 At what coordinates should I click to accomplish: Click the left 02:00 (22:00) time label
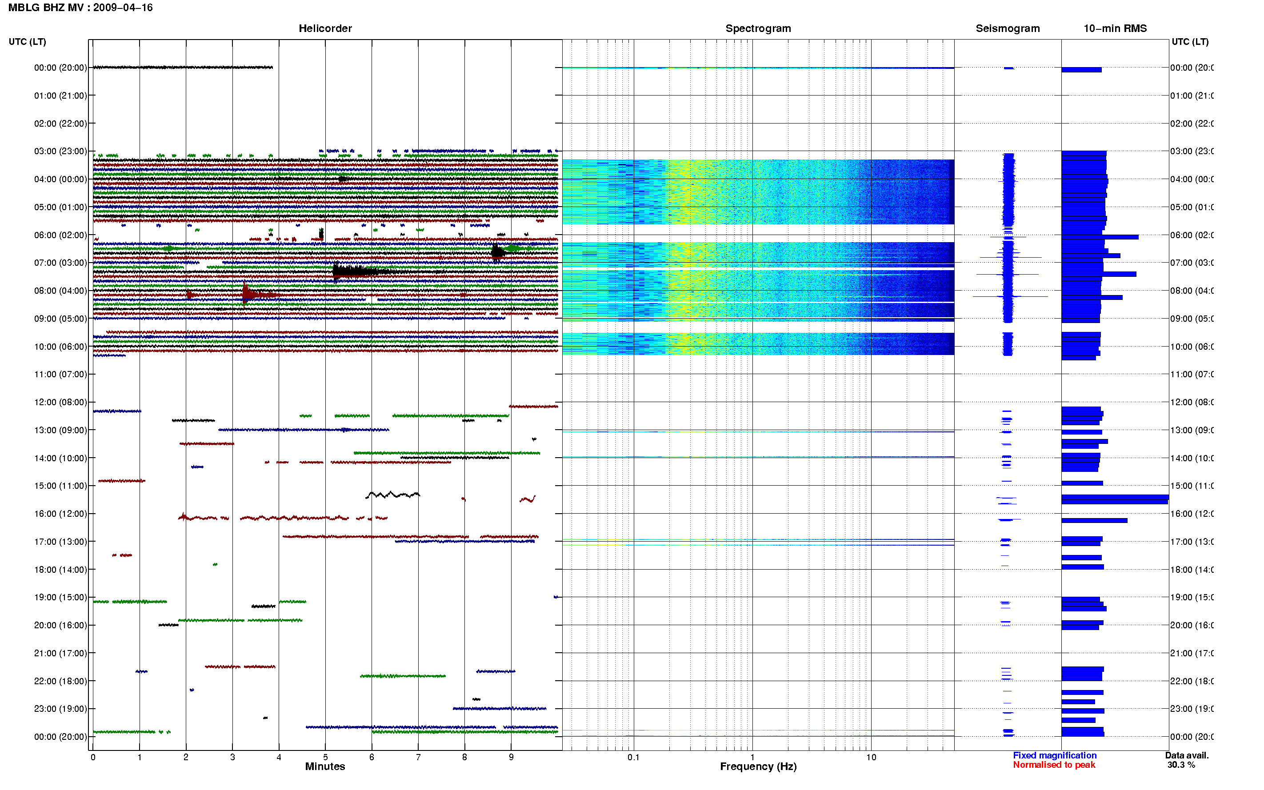pos(60,124)
